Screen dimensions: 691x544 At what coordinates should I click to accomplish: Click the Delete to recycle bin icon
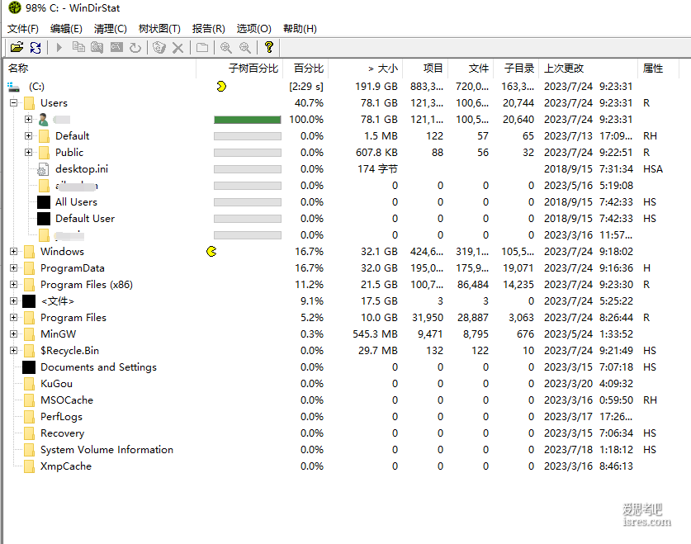click(159, 47)
